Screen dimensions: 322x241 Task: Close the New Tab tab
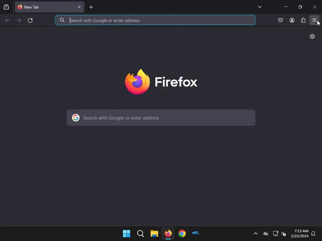[x=79, y=7]
